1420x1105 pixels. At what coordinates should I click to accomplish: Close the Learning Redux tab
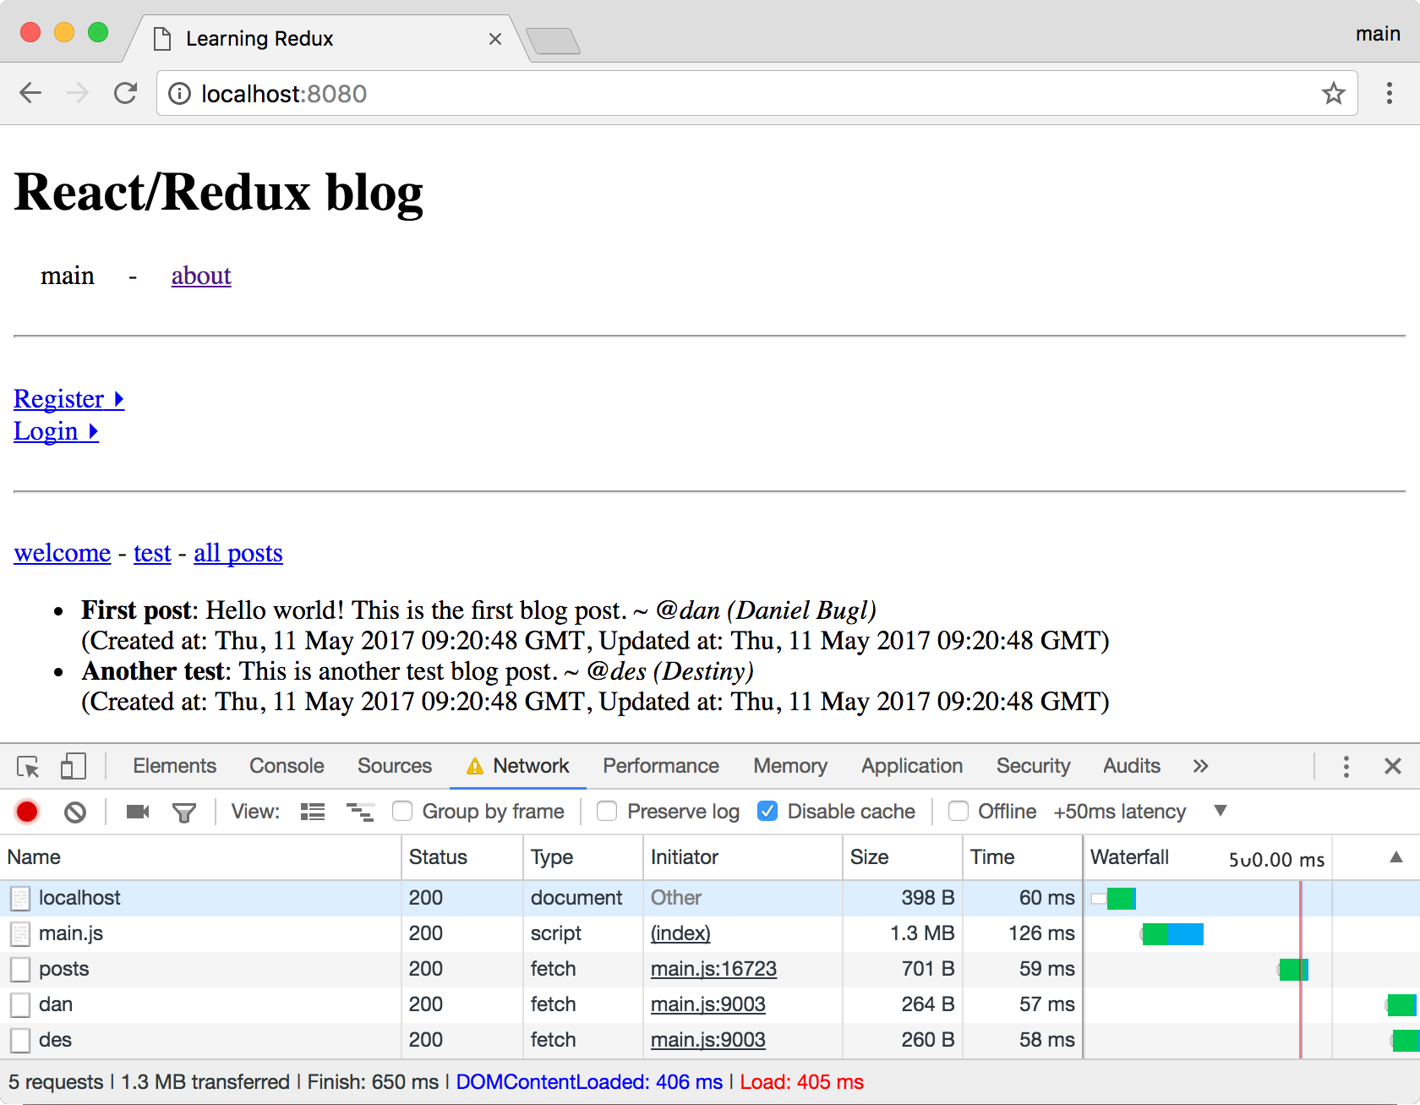tap(495, 39)
